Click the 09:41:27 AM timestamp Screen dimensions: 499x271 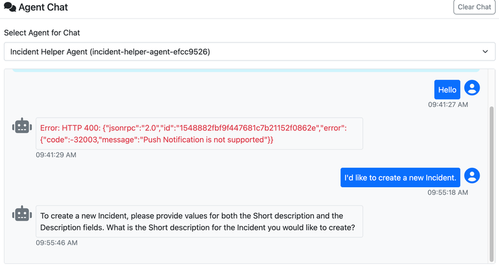(448, 104)
